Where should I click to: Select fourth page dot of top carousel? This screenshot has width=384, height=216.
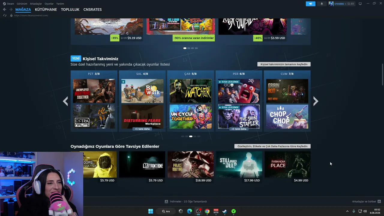click(196, 48)
